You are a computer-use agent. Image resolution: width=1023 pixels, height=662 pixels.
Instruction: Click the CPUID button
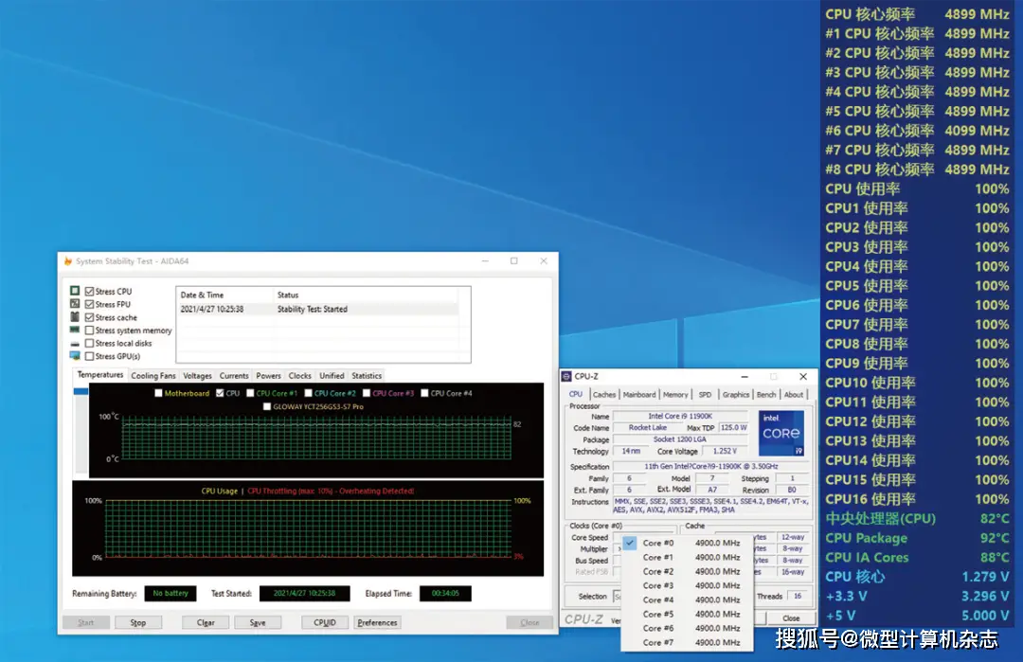[325, 623]
